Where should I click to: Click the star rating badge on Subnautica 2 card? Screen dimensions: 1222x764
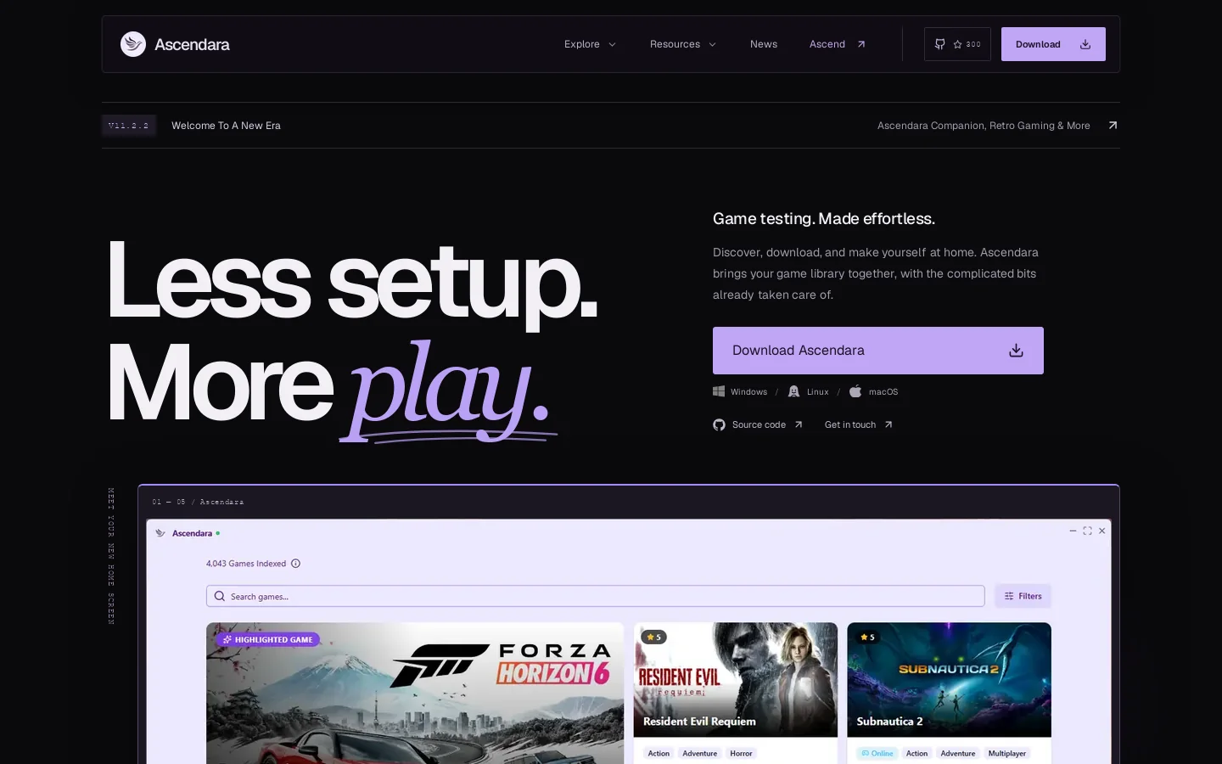pyautogui.click(x=867, y=637)
